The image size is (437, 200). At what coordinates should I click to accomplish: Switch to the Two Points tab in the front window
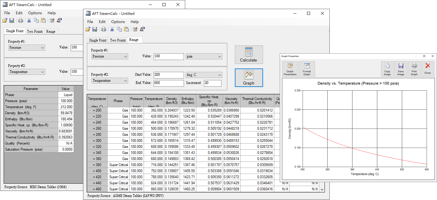118,40
